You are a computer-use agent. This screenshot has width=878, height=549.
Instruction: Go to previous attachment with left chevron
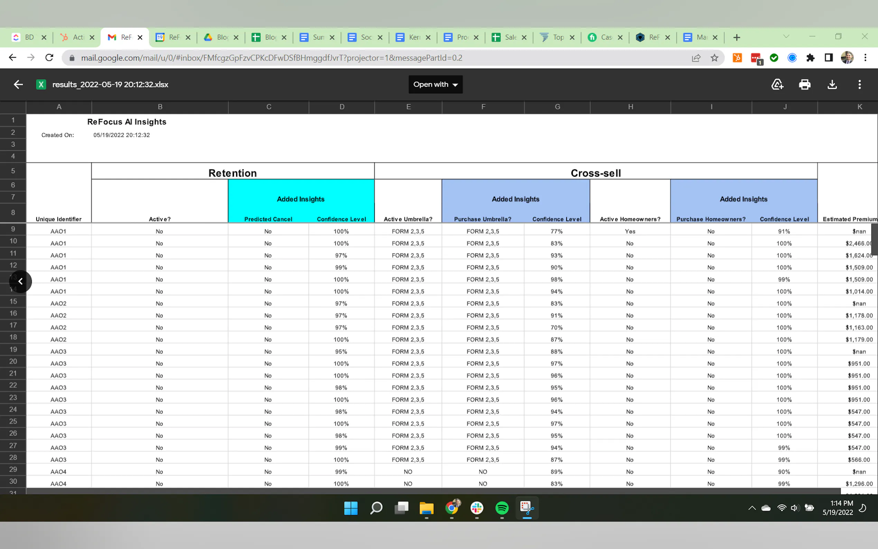(x=21, y=281)
